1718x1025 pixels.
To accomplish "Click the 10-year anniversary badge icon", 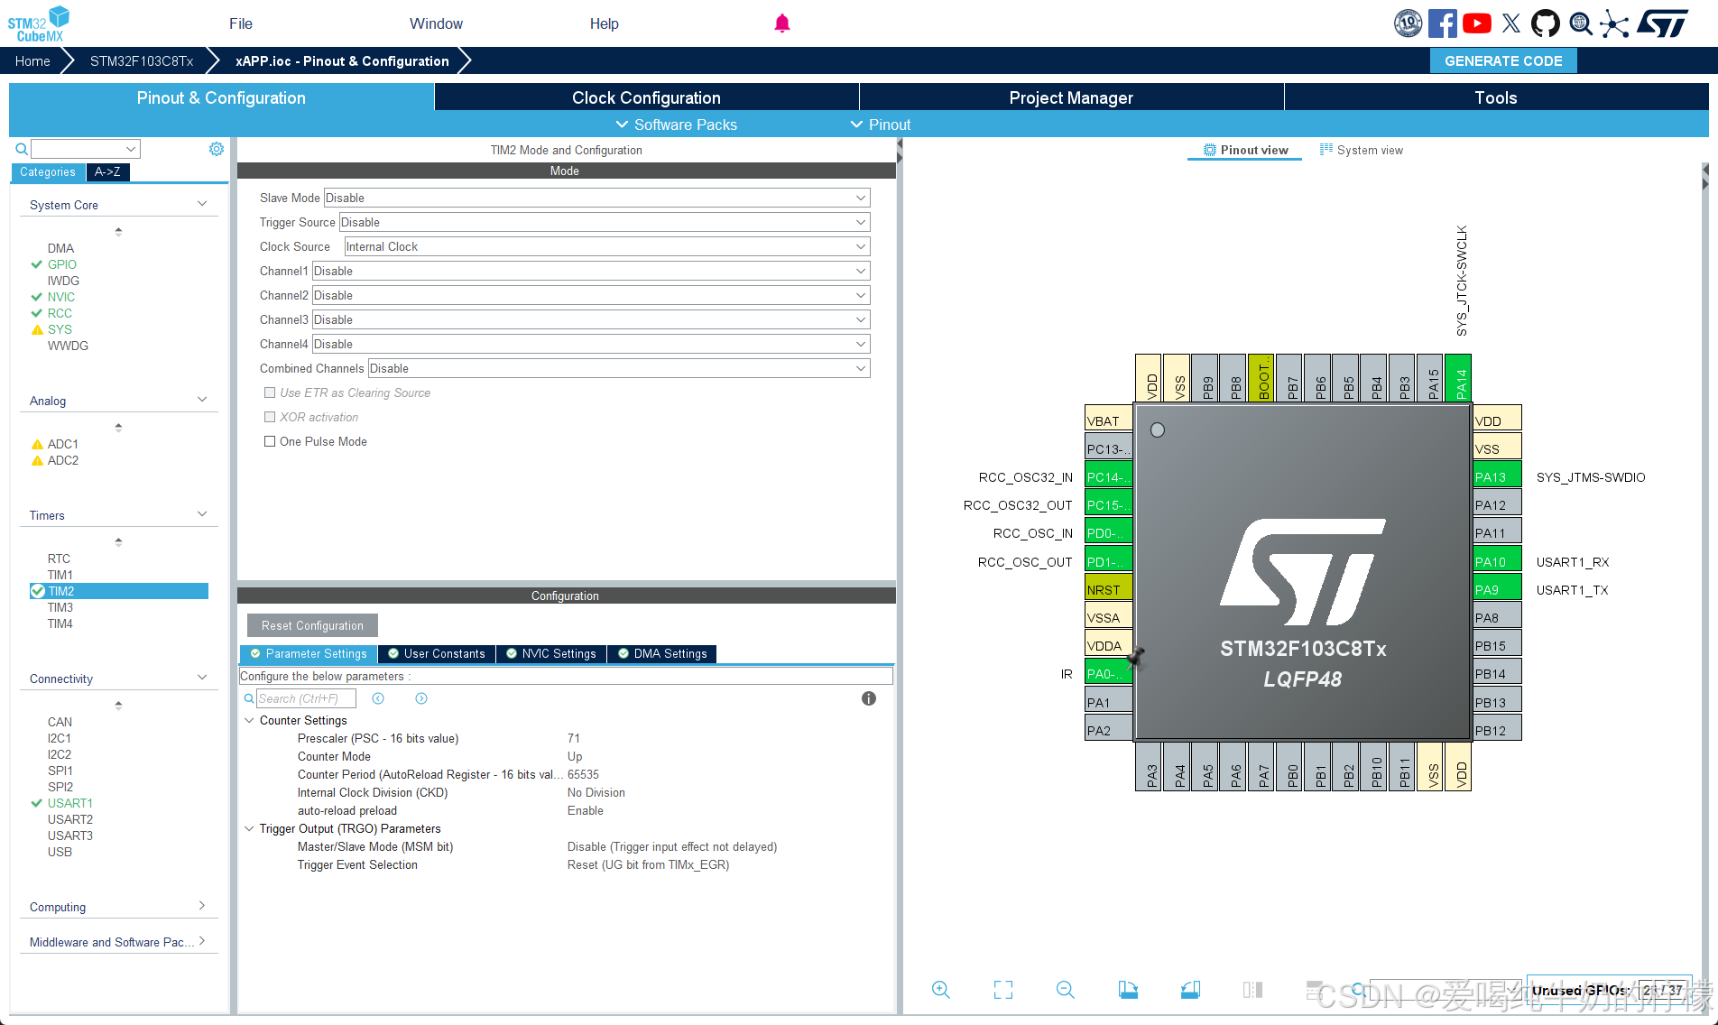I will click(1408, 23).
